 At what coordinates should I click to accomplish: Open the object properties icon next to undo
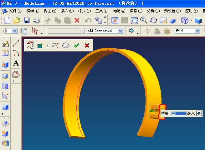click(98, 20)
